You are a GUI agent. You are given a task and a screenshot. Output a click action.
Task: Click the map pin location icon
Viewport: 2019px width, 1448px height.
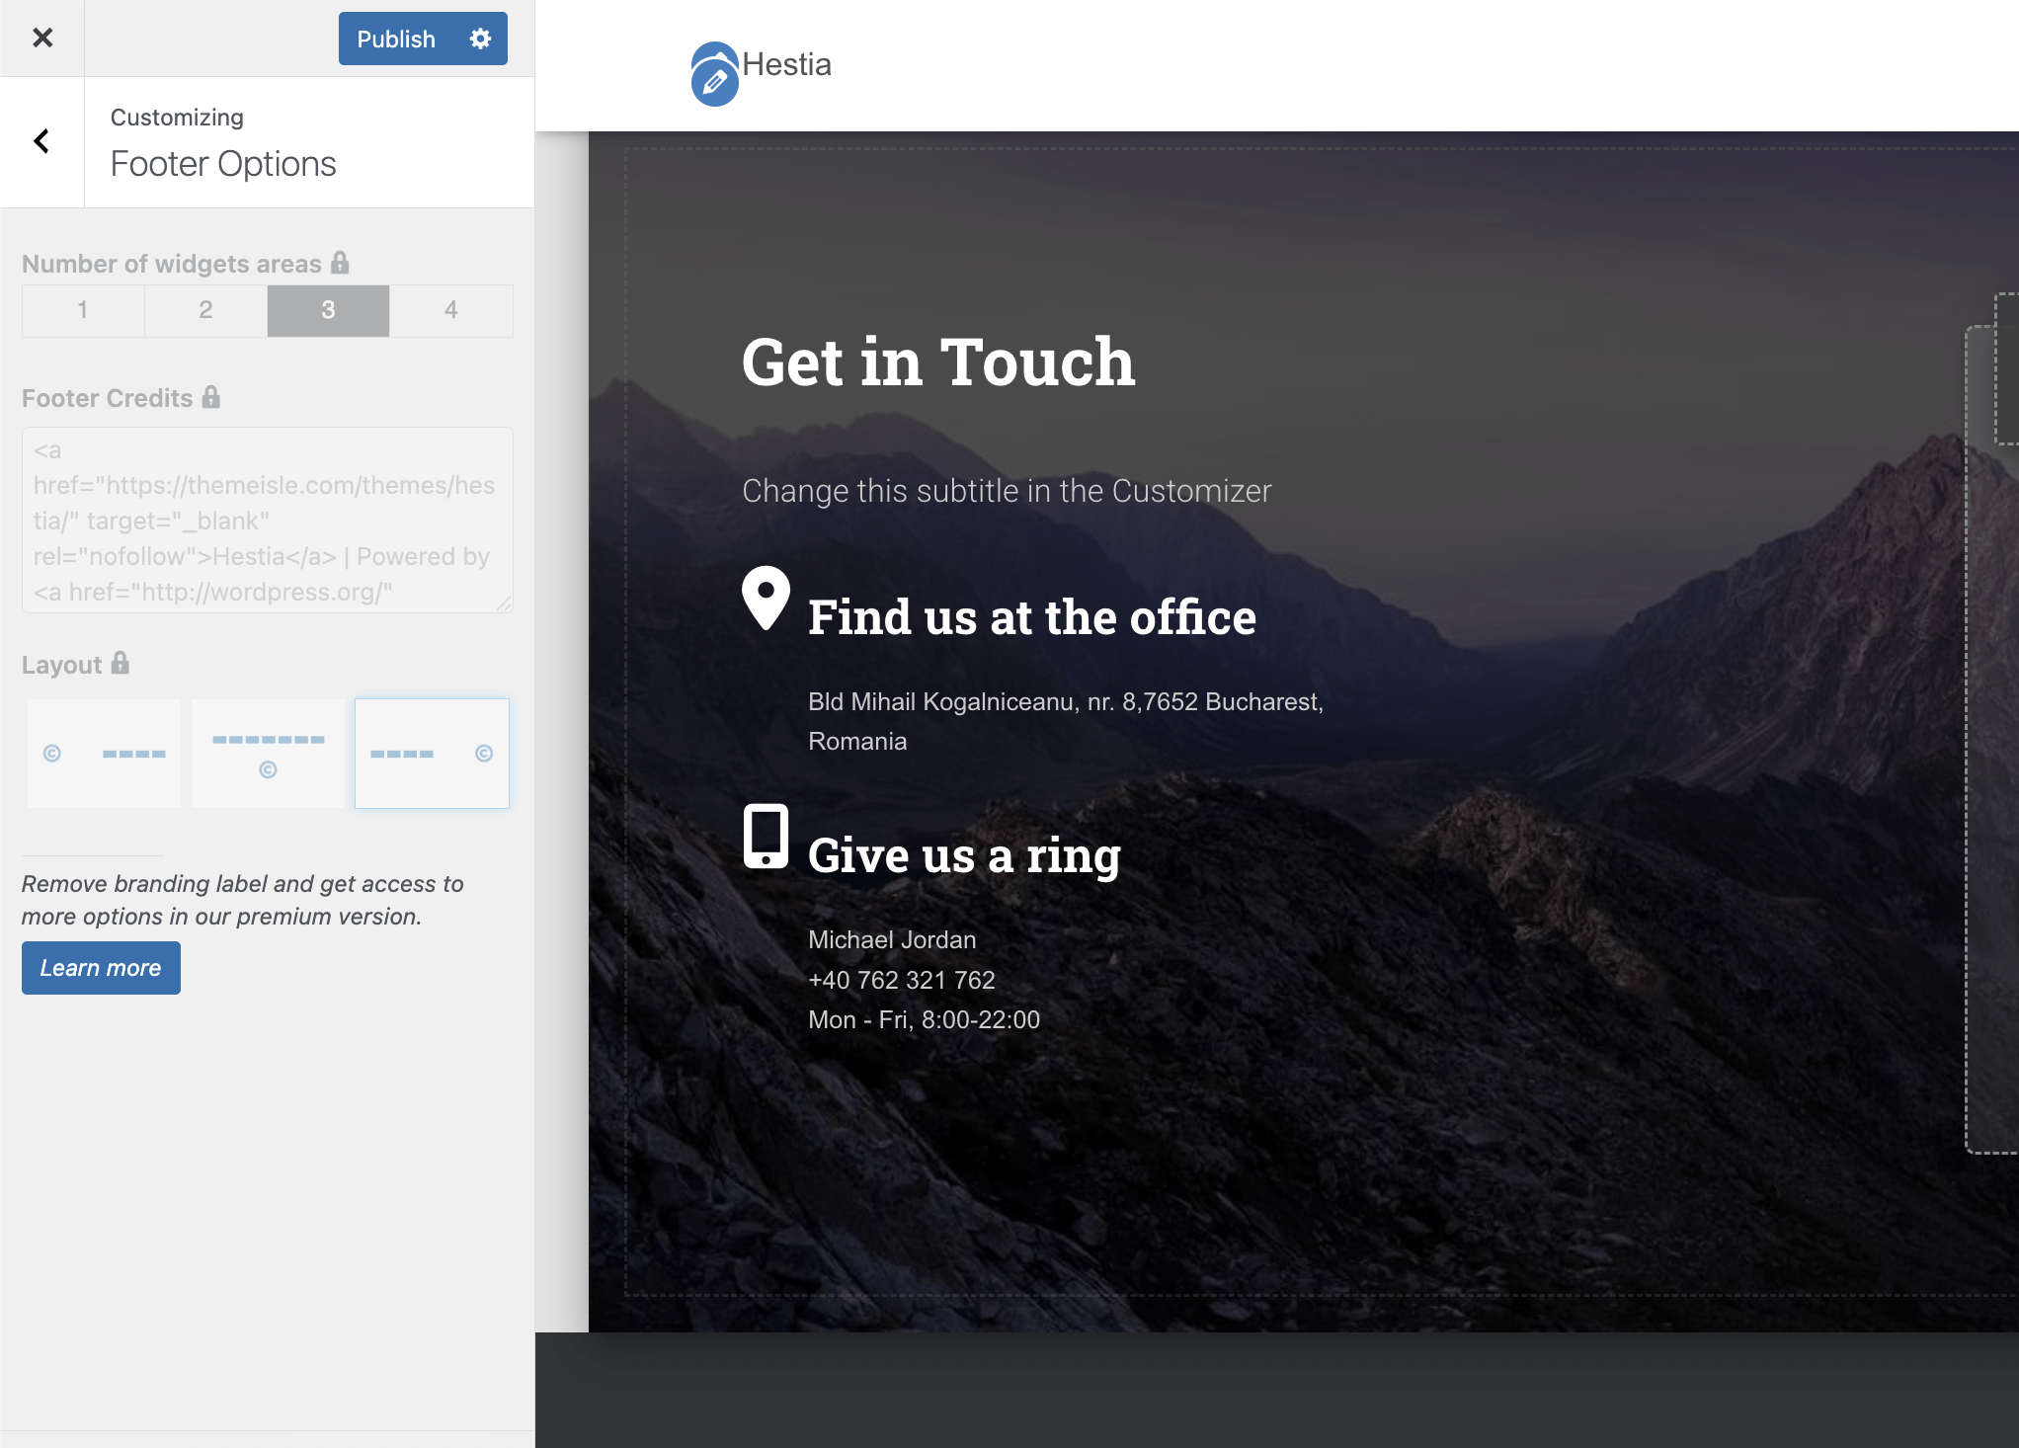[x=766, y=598]
